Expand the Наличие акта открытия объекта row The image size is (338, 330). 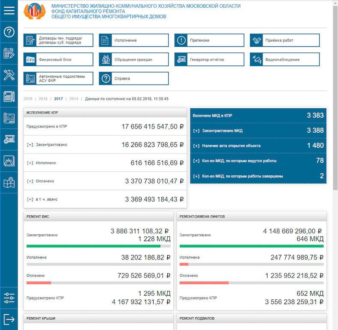click(x=196, y=146)
